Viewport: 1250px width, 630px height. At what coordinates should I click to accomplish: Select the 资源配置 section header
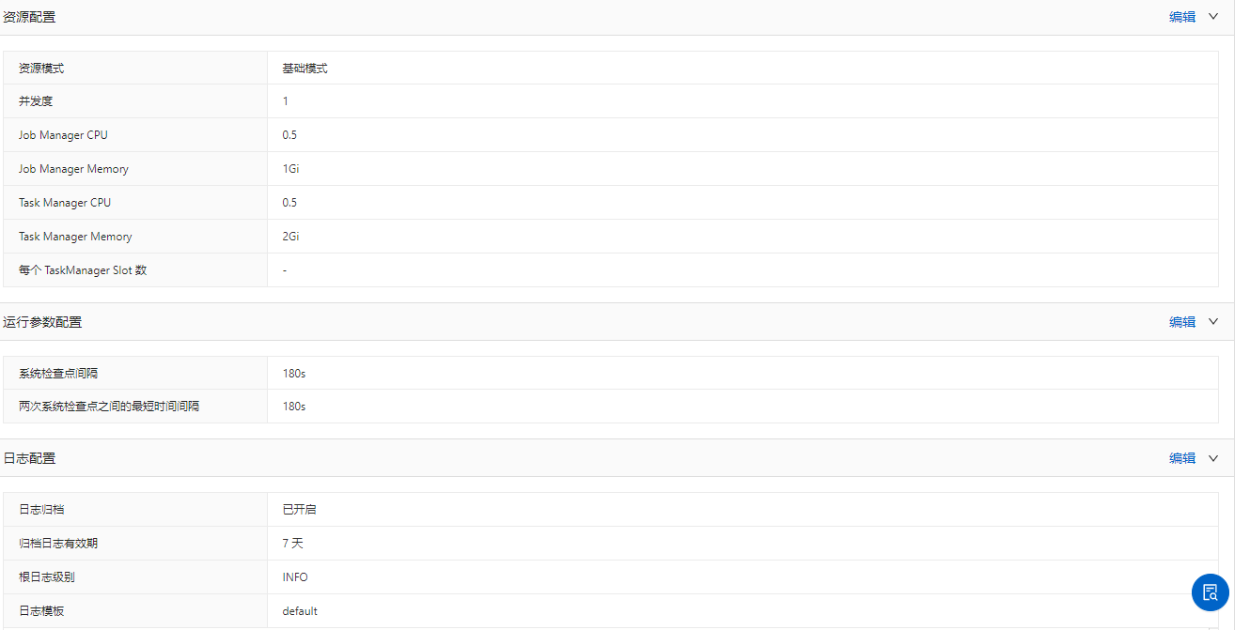(29, 17)
